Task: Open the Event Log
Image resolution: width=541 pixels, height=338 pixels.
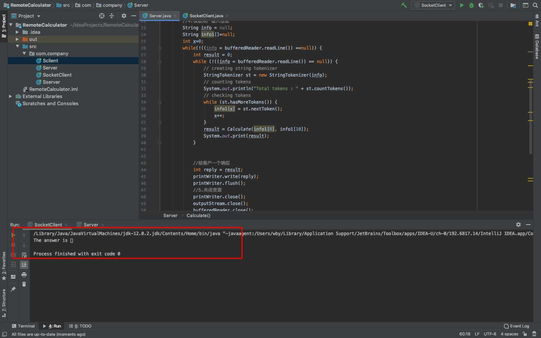Action: pos(517,326)
